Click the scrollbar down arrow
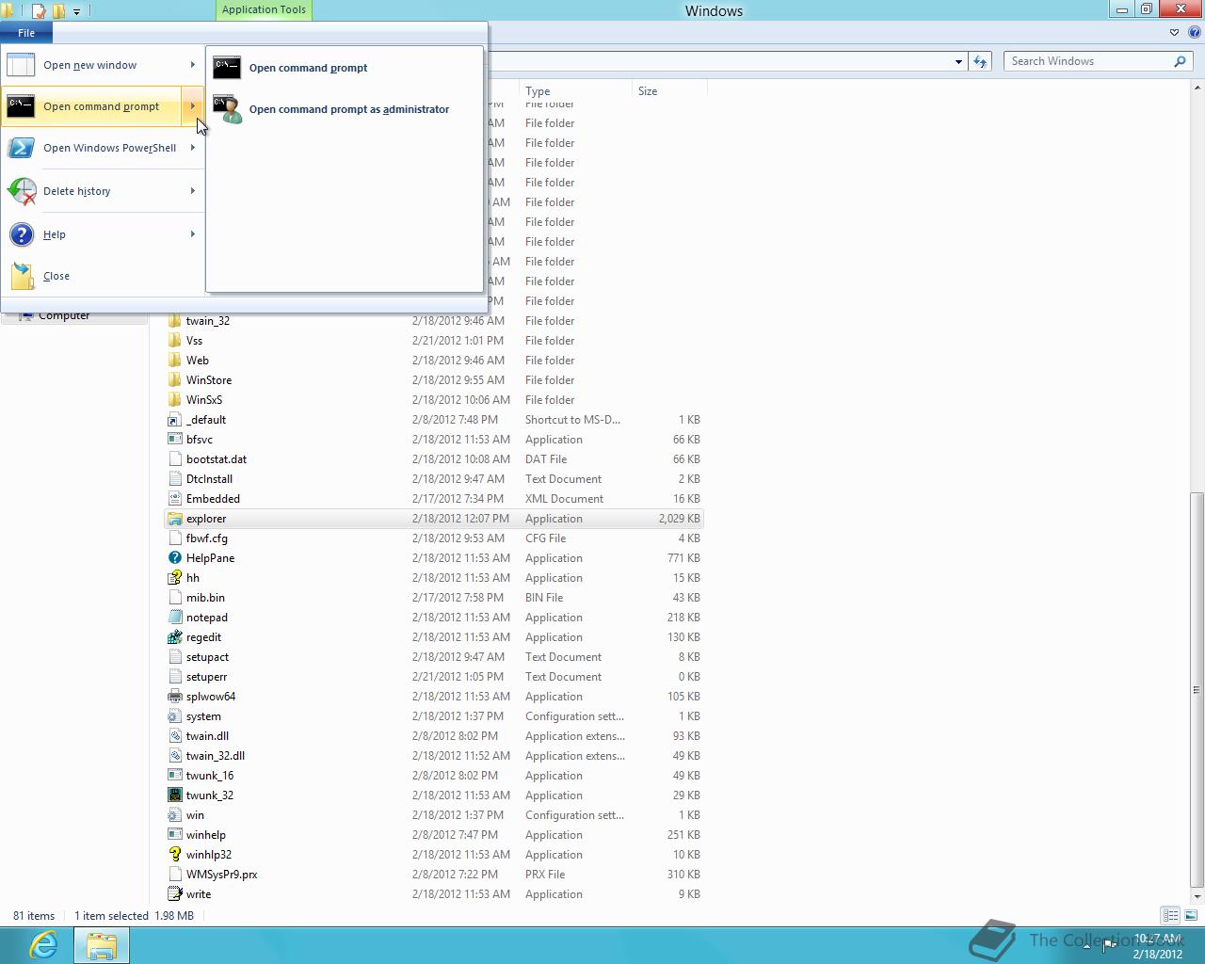 (1197, 895)
